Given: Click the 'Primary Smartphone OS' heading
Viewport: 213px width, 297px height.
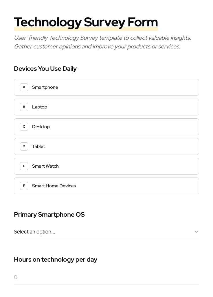Looking at the screenshot, I should (x=49, y=215).
